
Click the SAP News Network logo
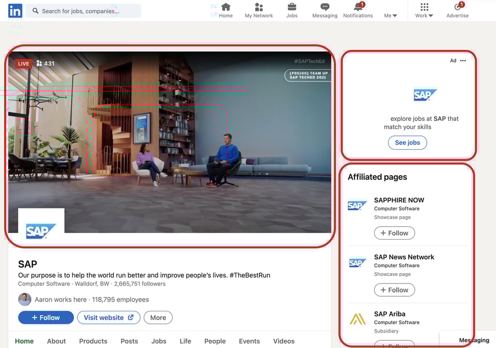click(357, 263)
